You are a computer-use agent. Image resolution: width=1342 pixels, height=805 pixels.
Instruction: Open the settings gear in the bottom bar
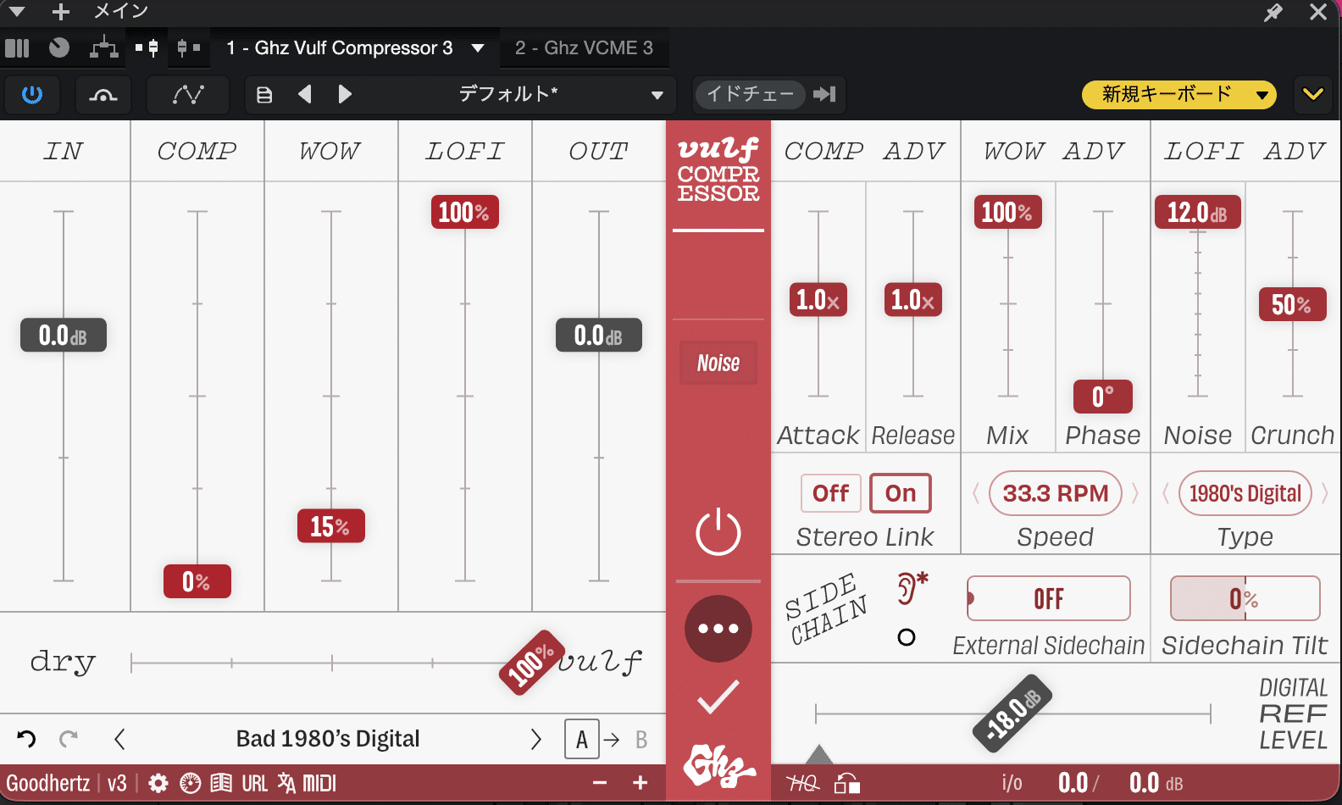click(158, 783)
